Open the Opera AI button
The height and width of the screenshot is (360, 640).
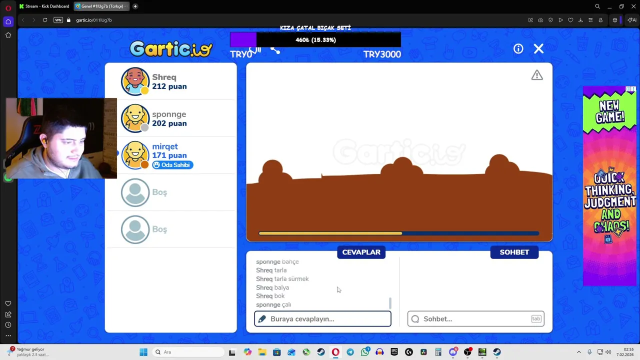(632, 20)
